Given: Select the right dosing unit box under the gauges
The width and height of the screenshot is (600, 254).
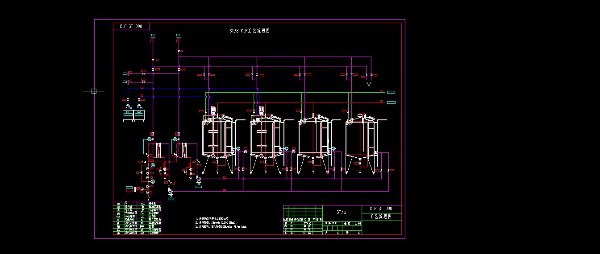Looking at the screenshot, I should (140, 116).
